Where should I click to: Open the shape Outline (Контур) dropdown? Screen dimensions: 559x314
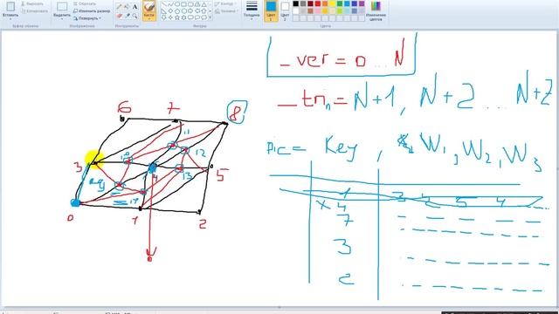(224, 3)
